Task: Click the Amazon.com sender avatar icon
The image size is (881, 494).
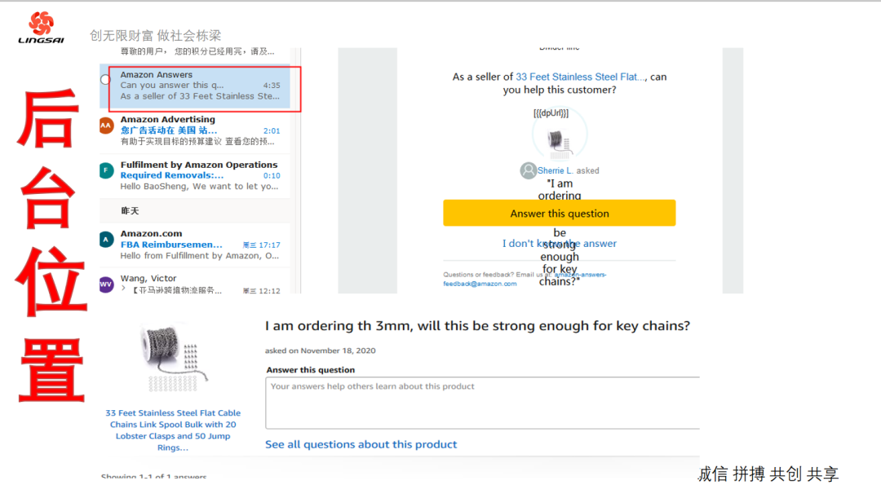Action: (106, 240)
